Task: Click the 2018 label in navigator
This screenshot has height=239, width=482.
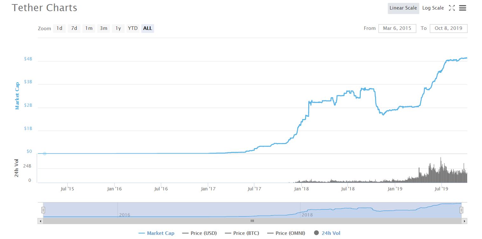Action: click(307, 215)
